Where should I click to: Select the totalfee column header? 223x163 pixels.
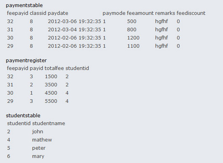coord(54,68)
